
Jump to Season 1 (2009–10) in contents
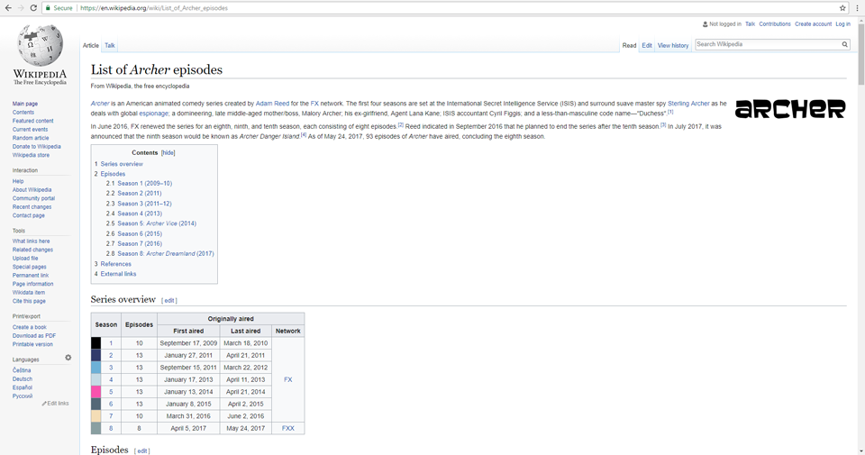[144, 183]
